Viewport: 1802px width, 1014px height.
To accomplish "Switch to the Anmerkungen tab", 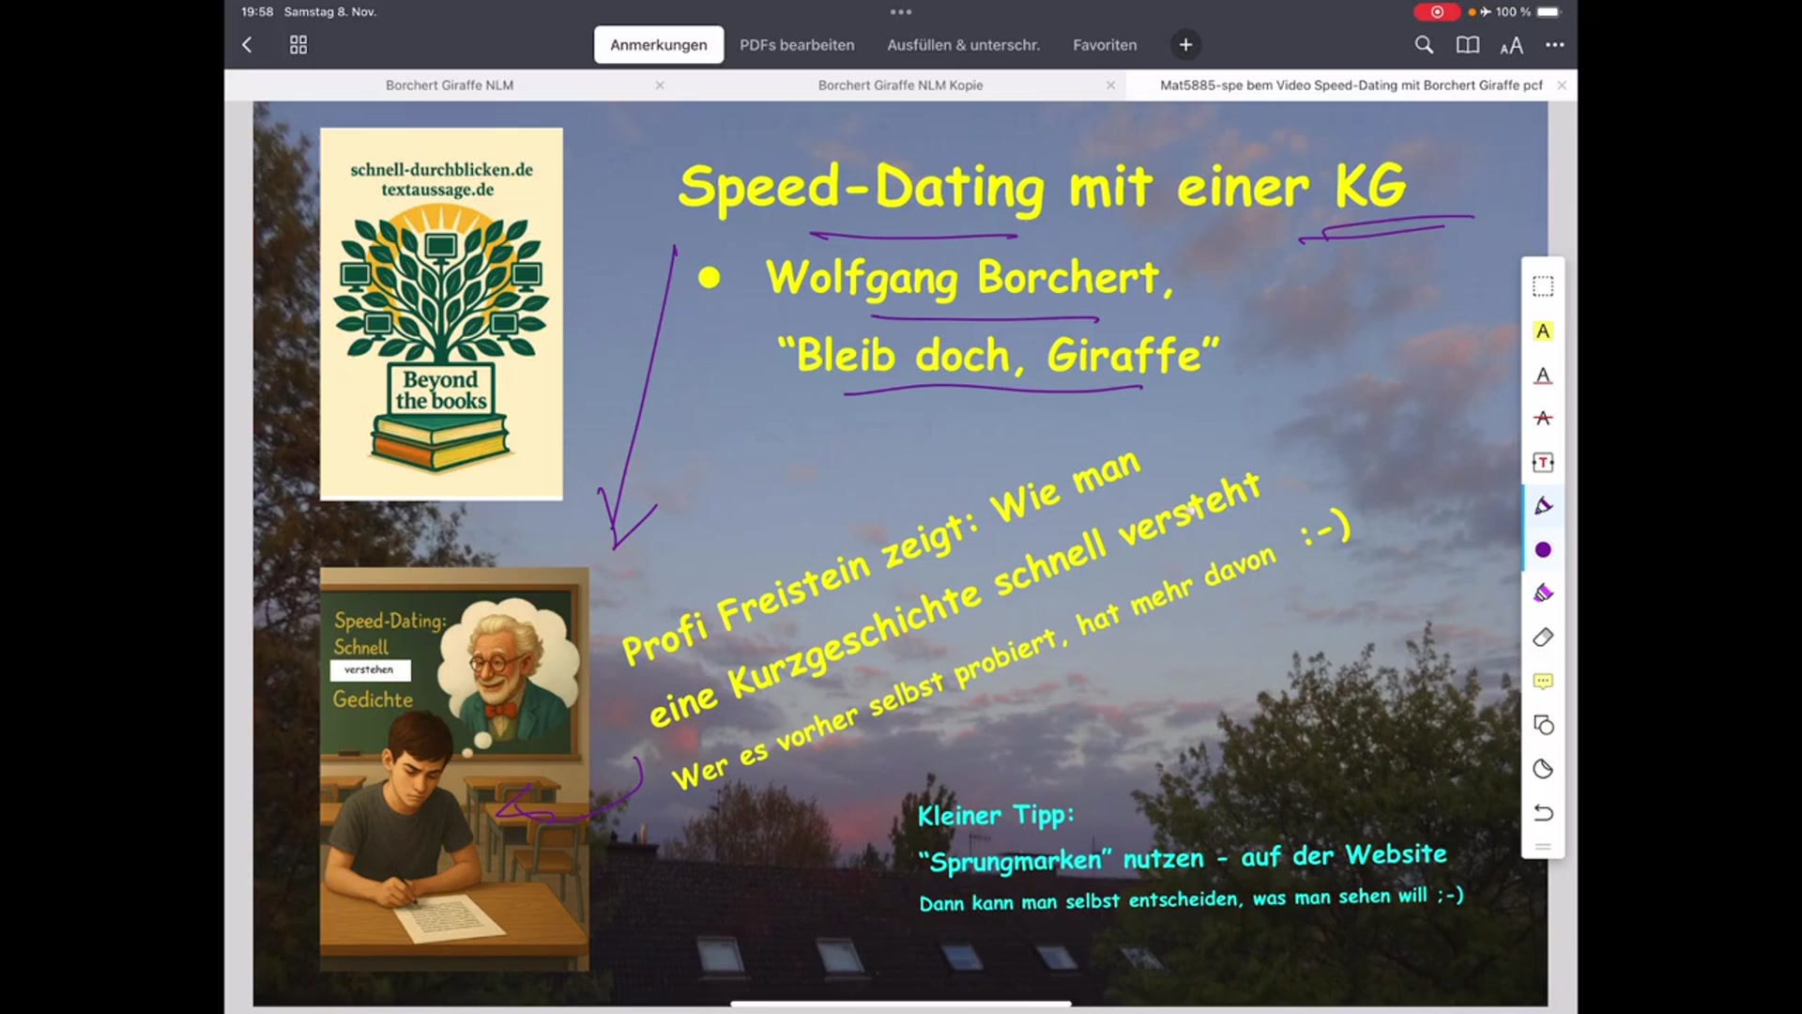I will click(x=659, y=44).
